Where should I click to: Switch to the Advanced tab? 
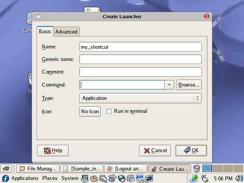point(66,32)
